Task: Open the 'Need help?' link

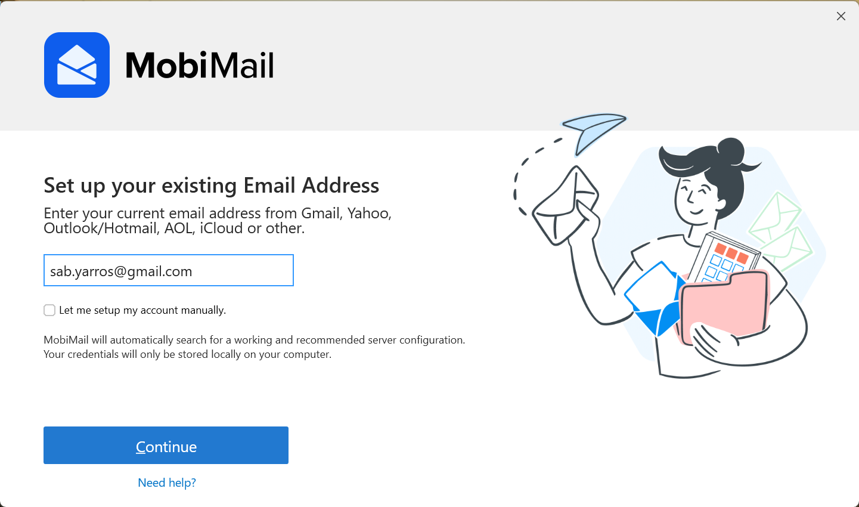Action: [167, 483]
